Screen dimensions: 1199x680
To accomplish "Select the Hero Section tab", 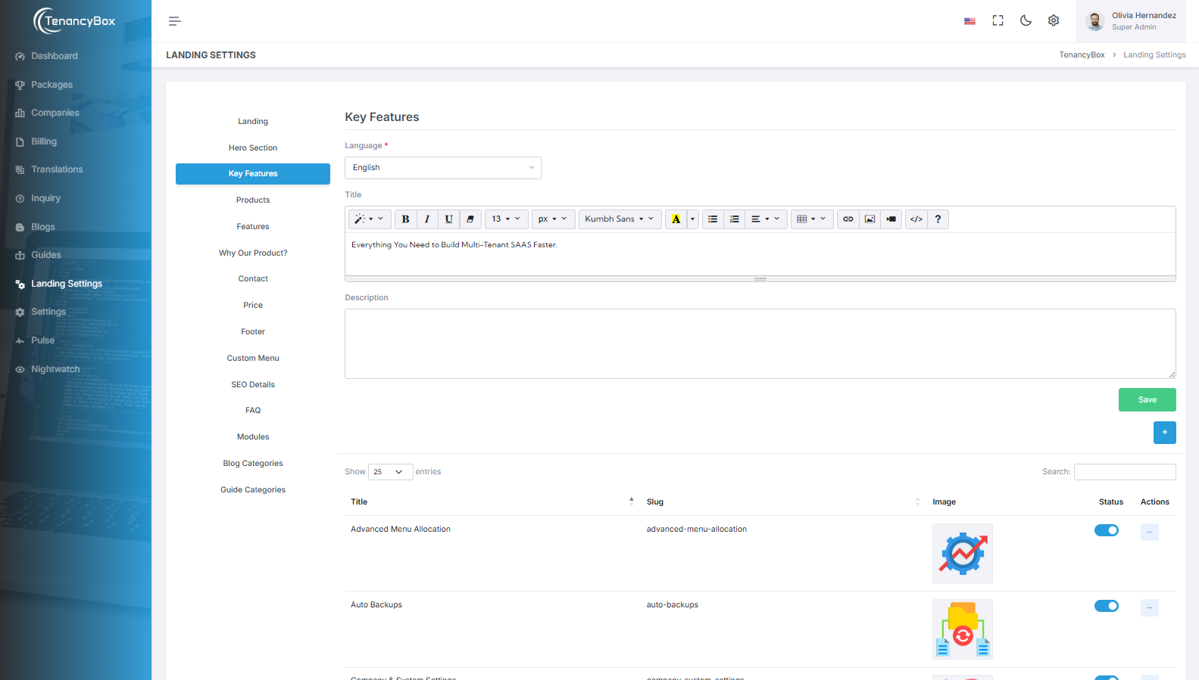I will [x=253, y=148].
